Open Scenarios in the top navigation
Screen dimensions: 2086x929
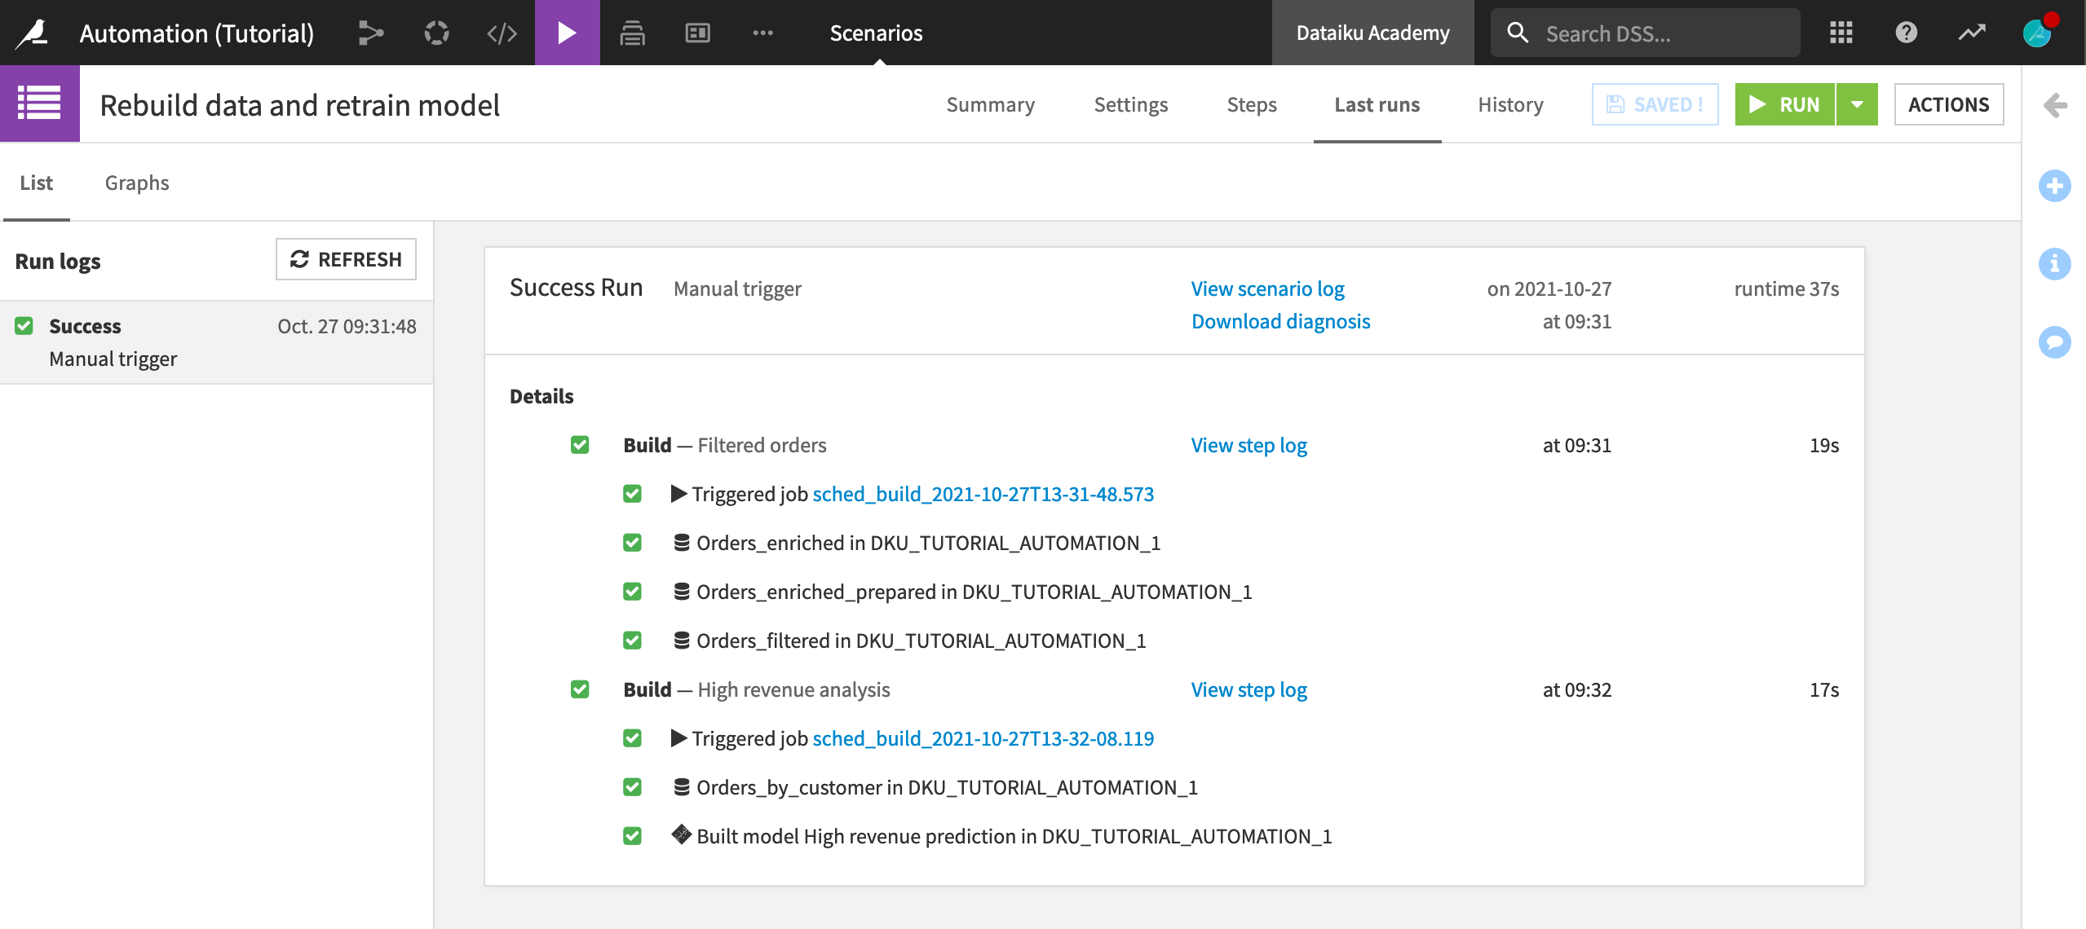coord(876,33)
